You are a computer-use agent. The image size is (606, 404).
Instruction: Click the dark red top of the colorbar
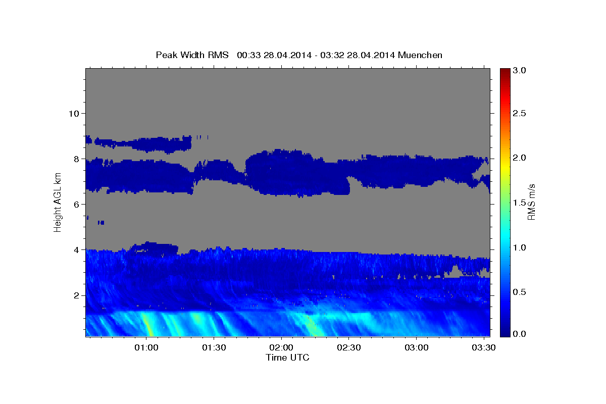pyautogui.click(x=504, y=73)
